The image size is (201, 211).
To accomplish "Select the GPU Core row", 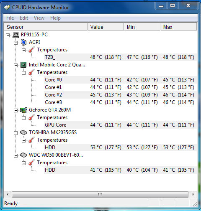I will pyautogui.click(x=120, y=125).
